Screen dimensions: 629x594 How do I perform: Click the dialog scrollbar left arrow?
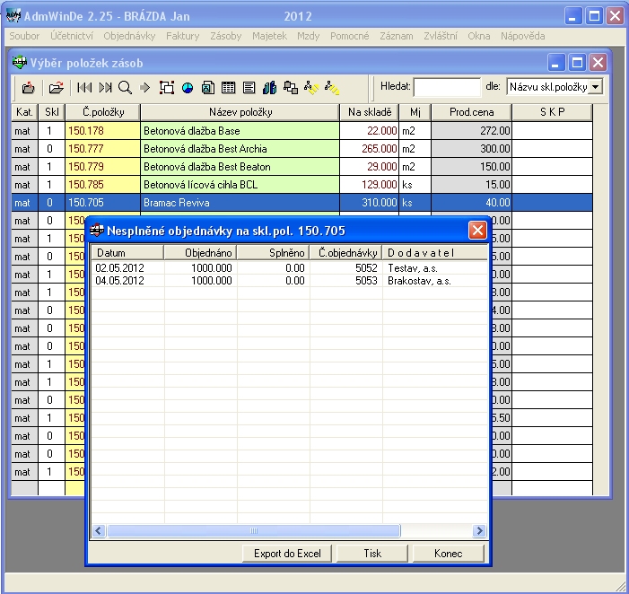pyautogui.click(x=99, y=530)
